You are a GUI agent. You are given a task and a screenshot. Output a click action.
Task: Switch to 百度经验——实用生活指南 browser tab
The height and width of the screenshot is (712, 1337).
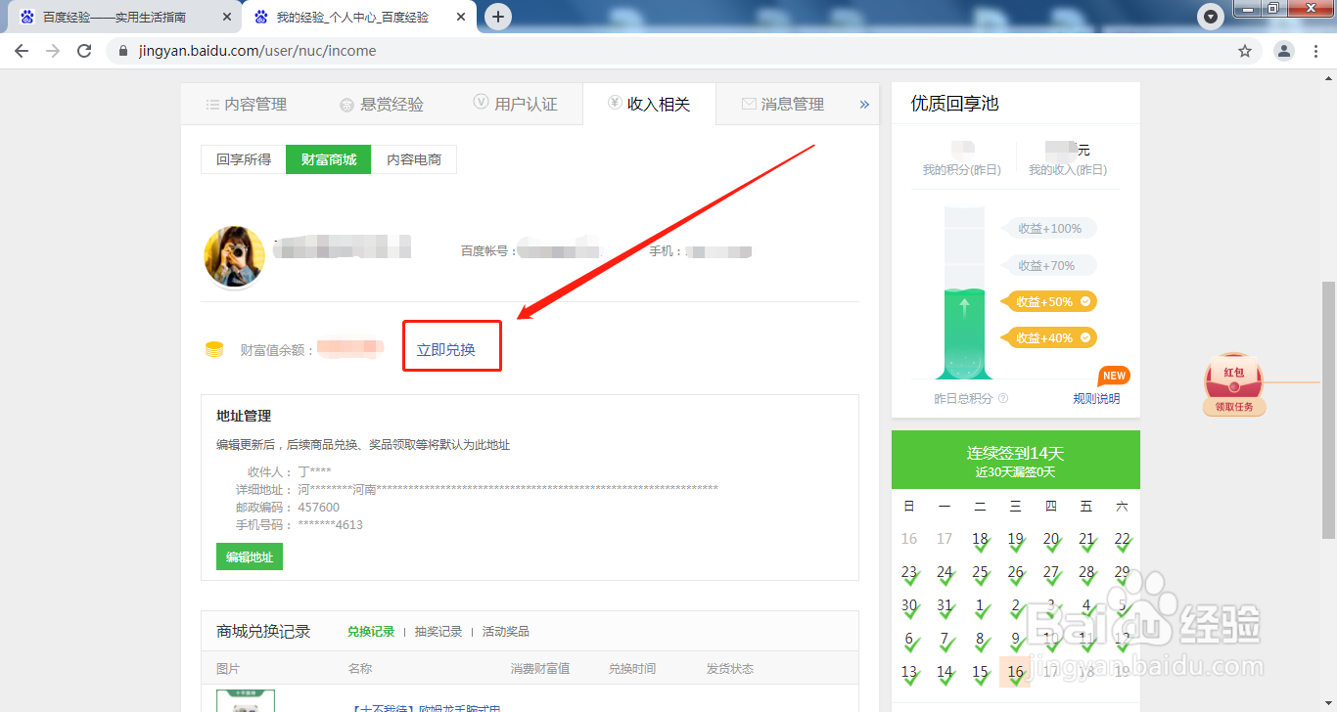click(122, 17)
